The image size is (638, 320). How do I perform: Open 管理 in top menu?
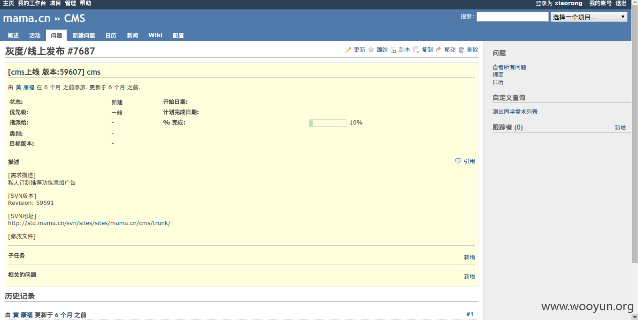tap(70, 3)
